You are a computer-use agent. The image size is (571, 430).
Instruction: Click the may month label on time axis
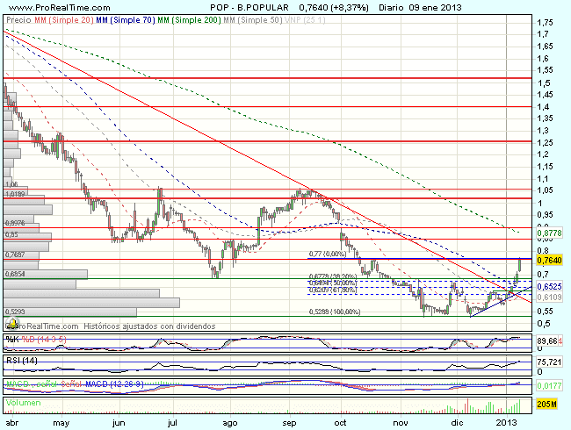(61, 423)
